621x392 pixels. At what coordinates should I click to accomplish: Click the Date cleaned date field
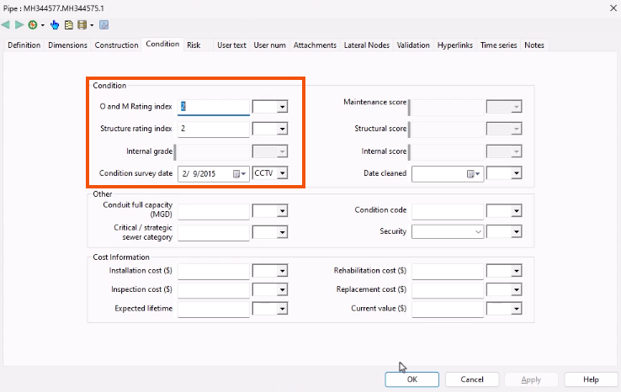click(448, 174)
